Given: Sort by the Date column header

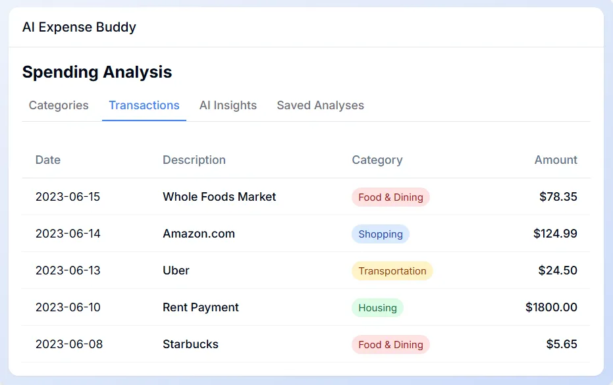Looking at the screenshot, I should click(x=47, y=160).
